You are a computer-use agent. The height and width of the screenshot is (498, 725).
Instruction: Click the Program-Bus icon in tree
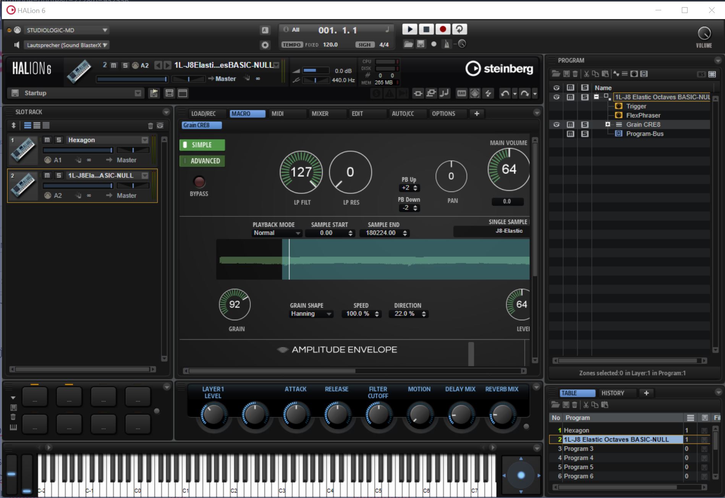tap(619, 134)
